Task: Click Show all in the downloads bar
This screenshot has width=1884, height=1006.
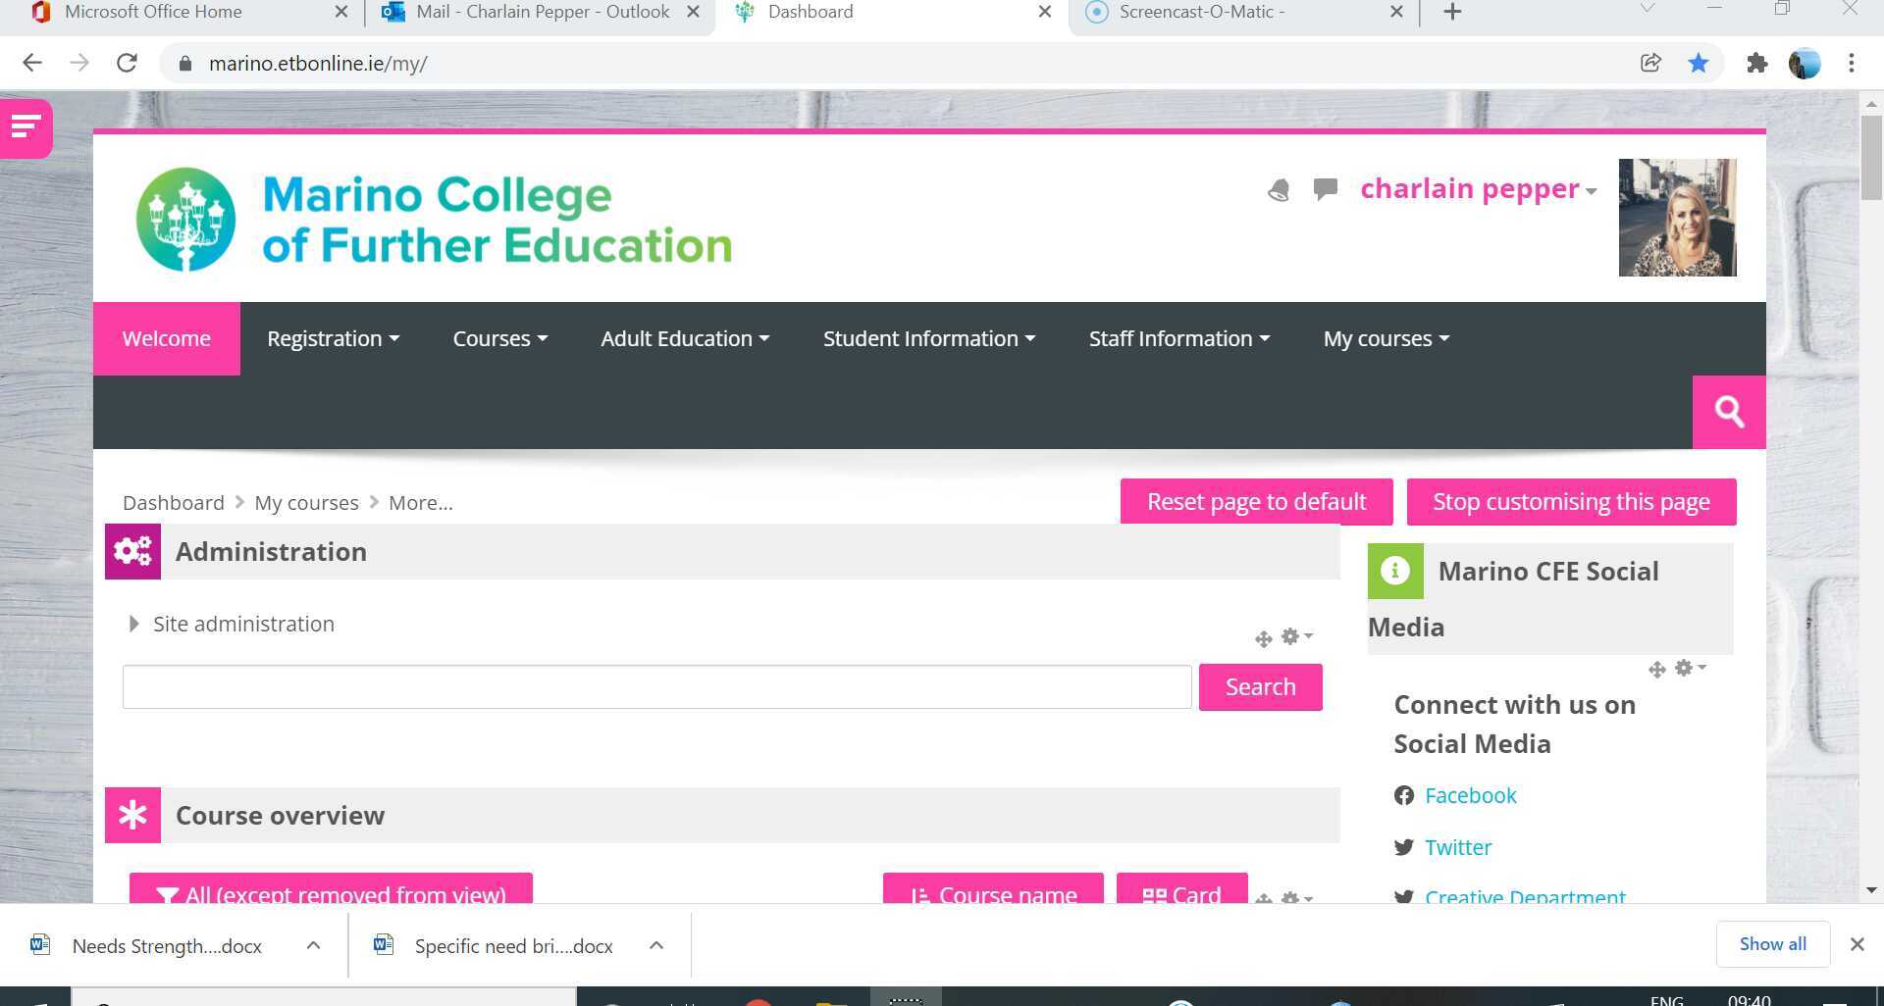Action: pyautogui.click(x=1772, y=943)
